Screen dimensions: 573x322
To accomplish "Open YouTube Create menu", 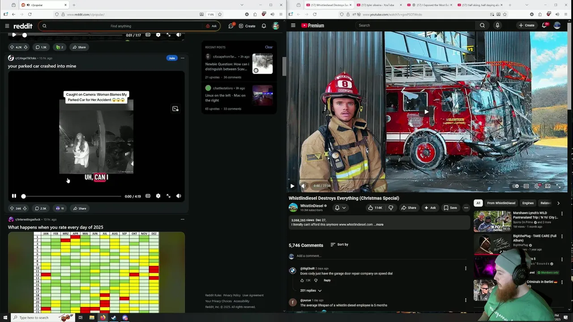I will [526, 25].
